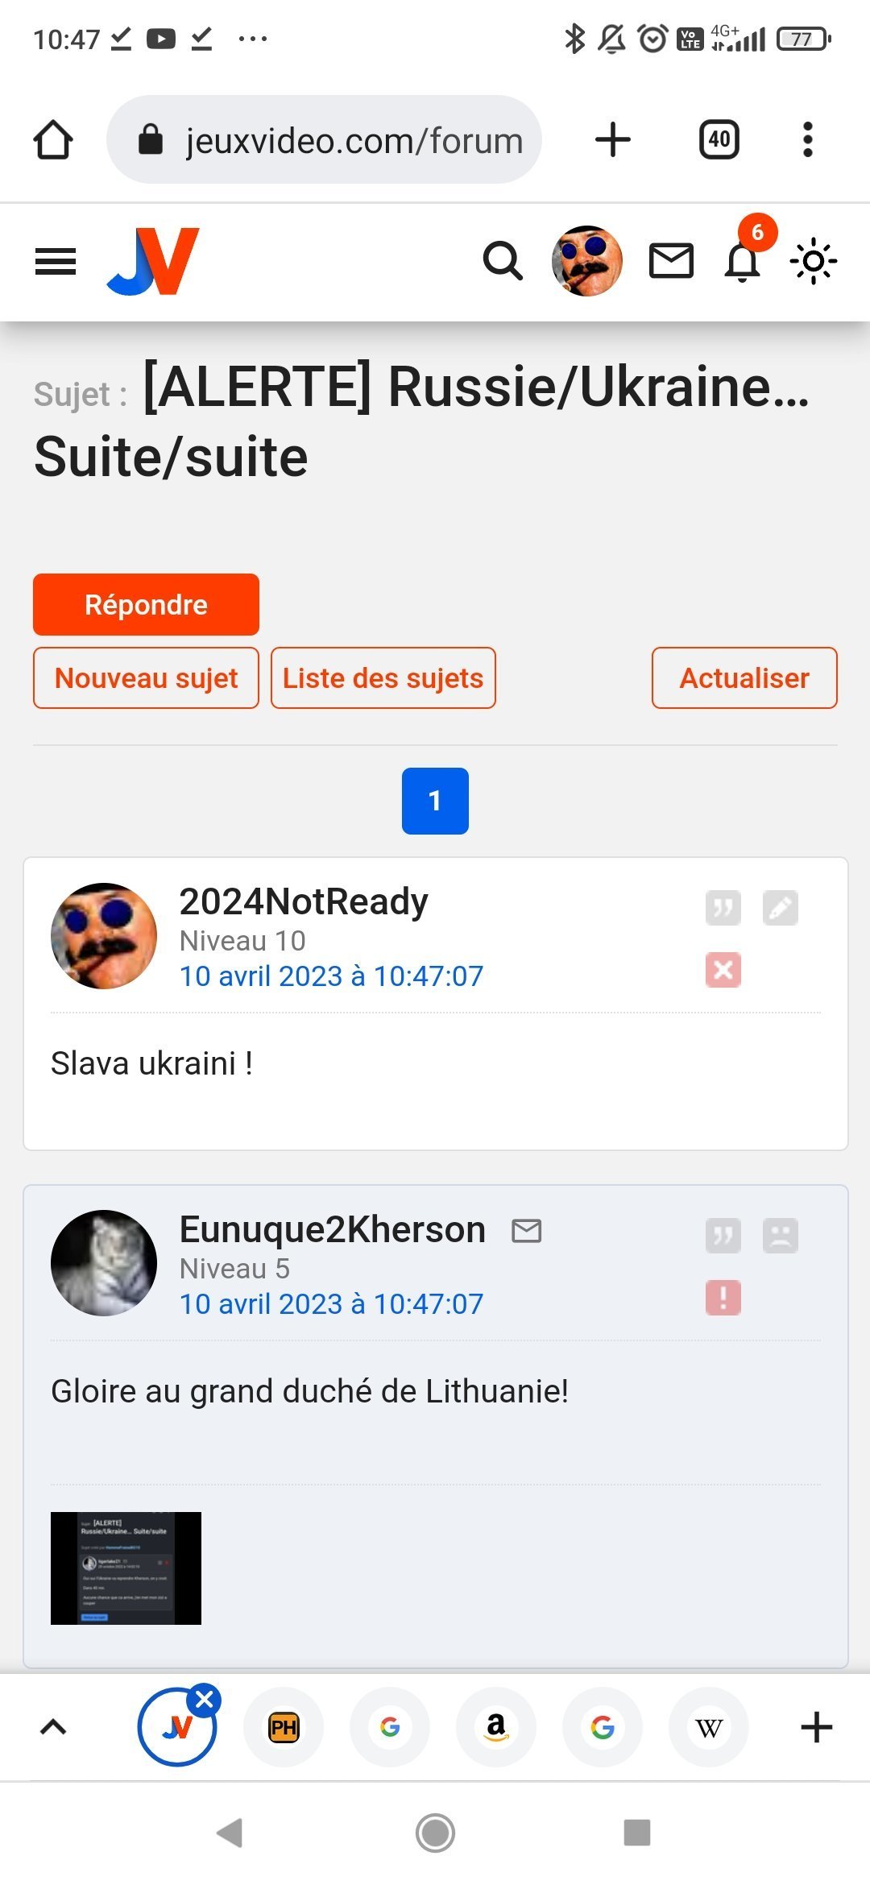This screenshot has width=870, height=1885.
Task: Open the screenshot thumbnail in Eunuque2Kherson's signature
Action: (x=126, y=1568)
